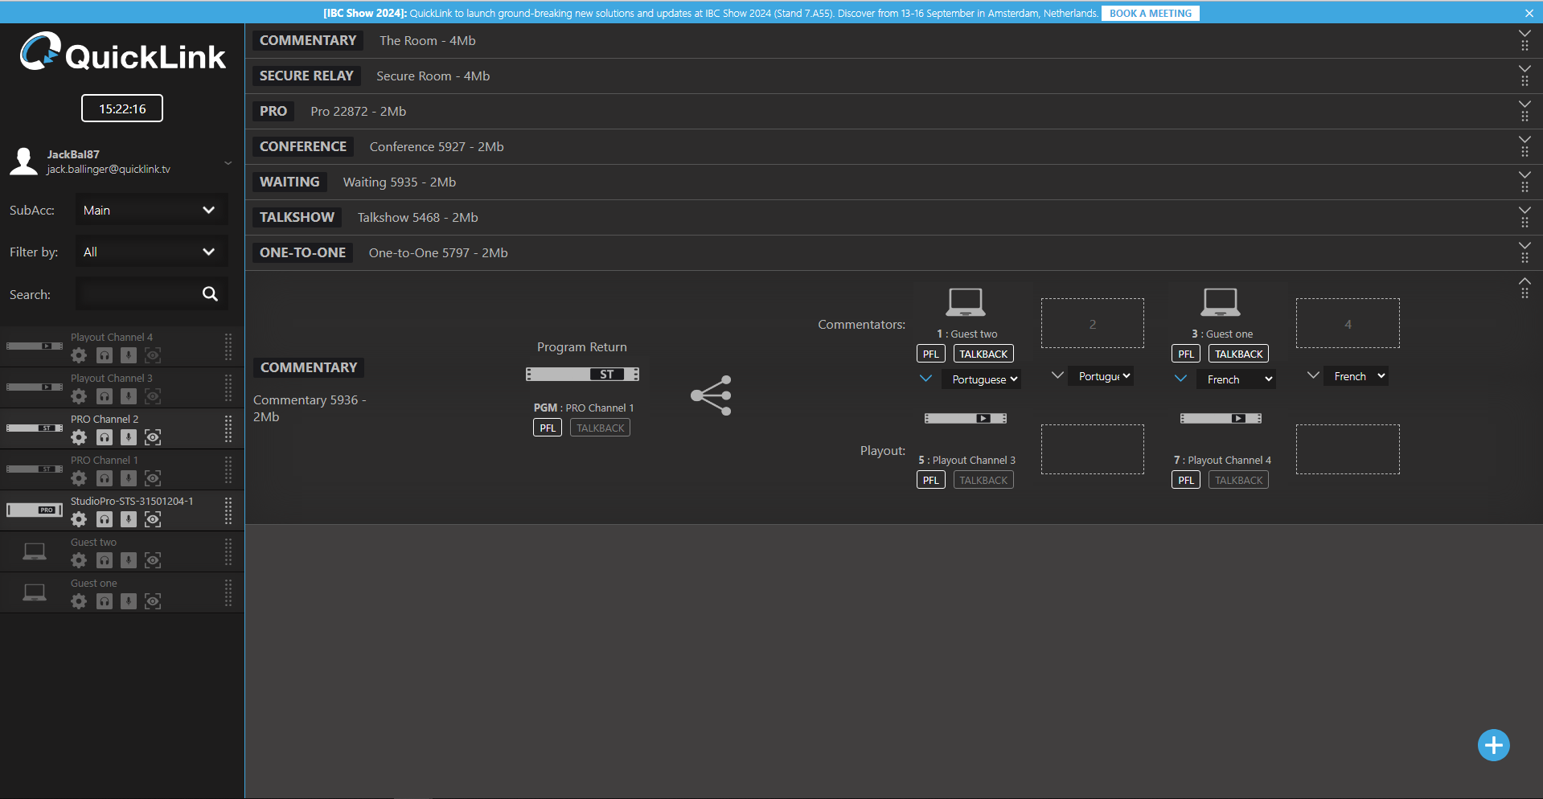The image size is (1543, 799).
Task: Click PFL for Playout Channel 3
Action: point(931,480)
